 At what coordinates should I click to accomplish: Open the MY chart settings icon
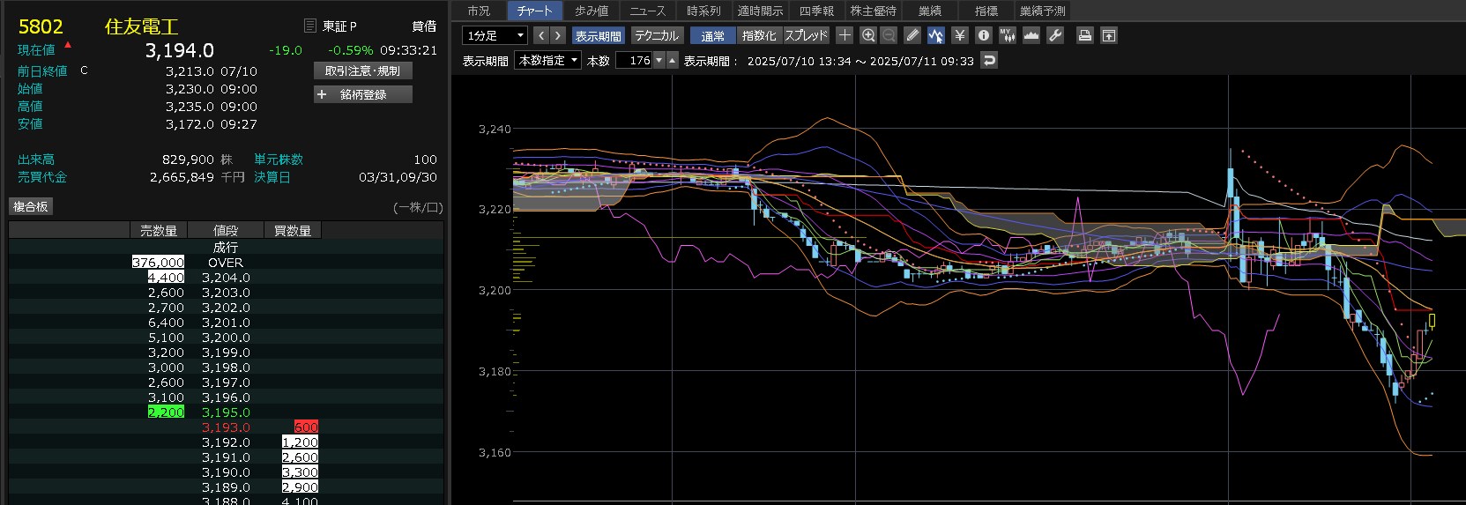coord(1008,35)
